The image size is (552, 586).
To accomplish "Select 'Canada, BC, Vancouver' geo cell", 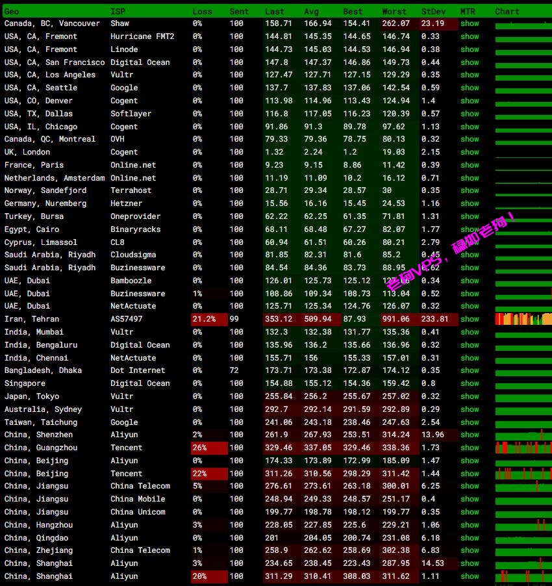I will pos(52,23).
